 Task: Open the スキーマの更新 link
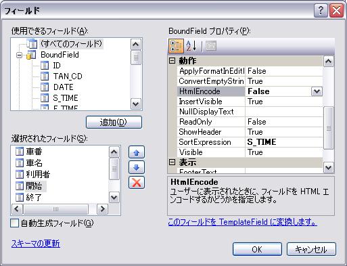(36, 244)
